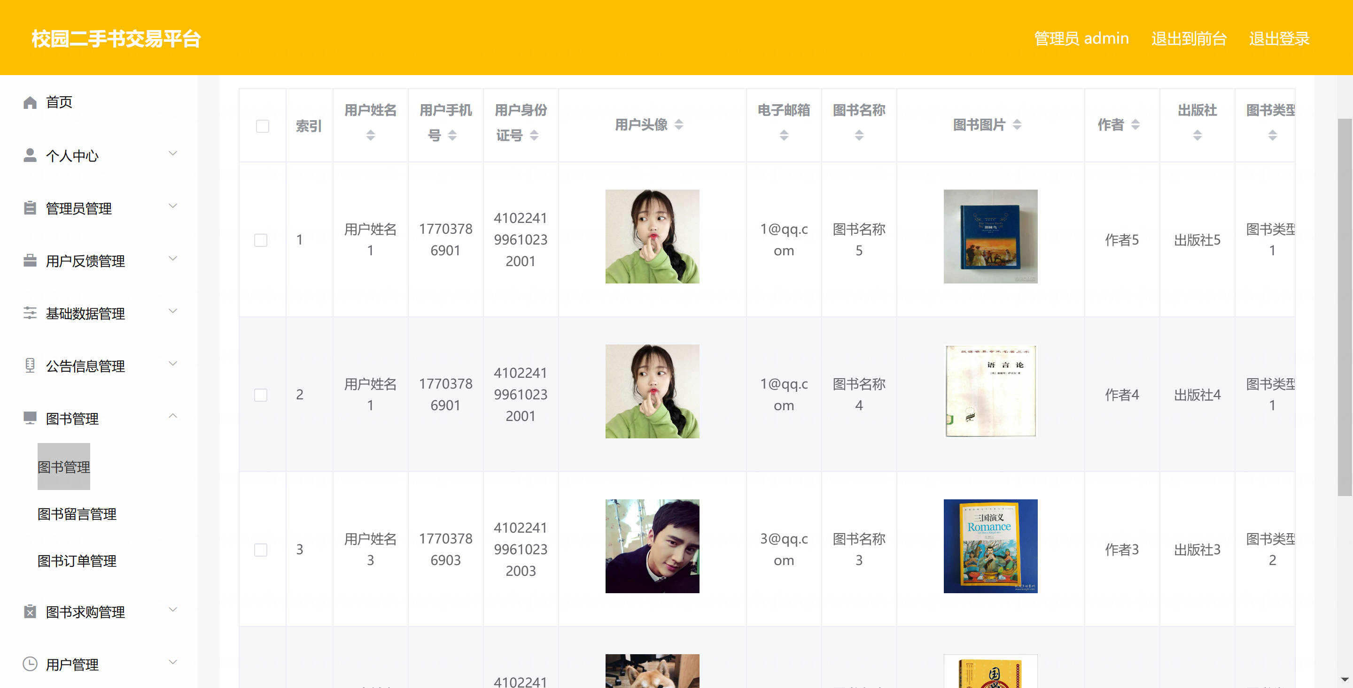The width and height of the screenshot is (1353, 688).
Task: Expand the 个人中心 menu chevron
Action: coord(172,154)
